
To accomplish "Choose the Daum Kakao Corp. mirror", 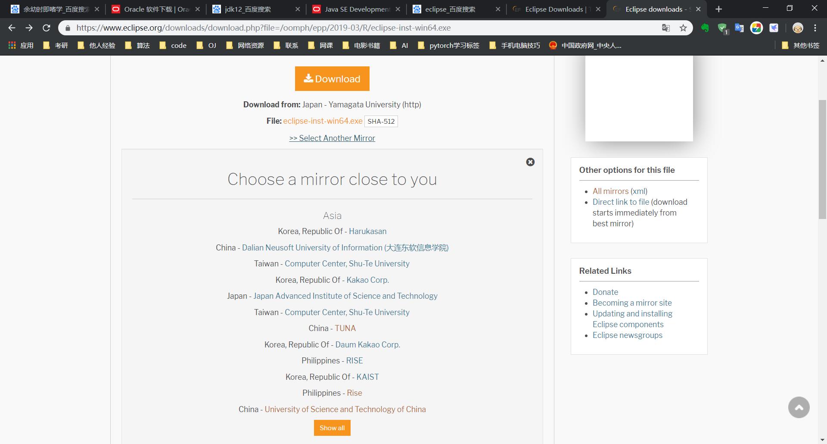I will click(367, 344).
